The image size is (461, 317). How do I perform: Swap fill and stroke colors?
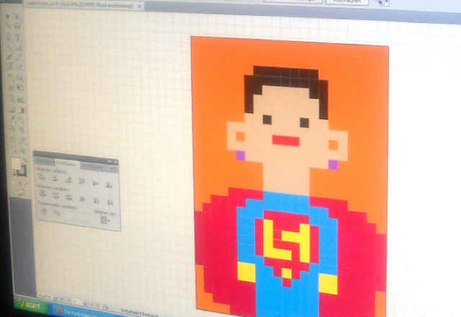(x=25, y=160)
